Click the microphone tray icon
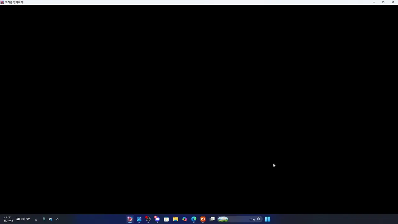 (x=44, y=219)
